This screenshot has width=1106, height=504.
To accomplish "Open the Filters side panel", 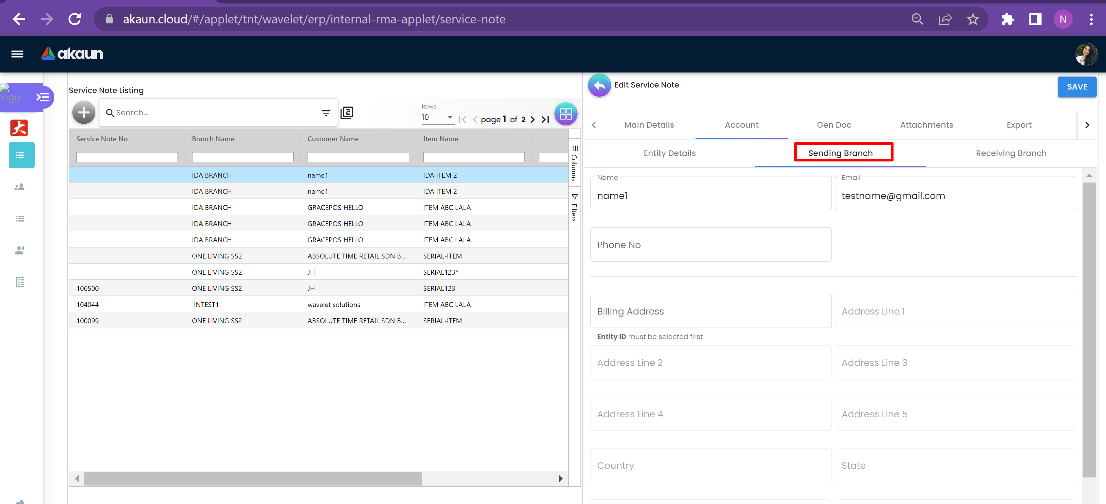I will 574,208.
